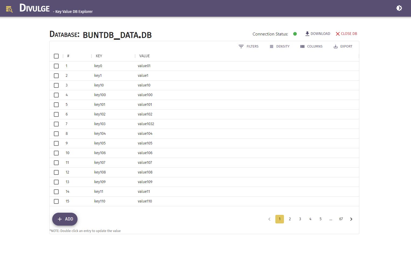Jump to last page 67
The image size is (411, 257).
(x=341, y=219)
